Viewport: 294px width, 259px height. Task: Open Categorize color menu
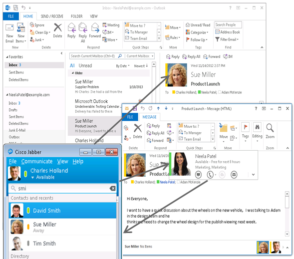coord(197,32)
